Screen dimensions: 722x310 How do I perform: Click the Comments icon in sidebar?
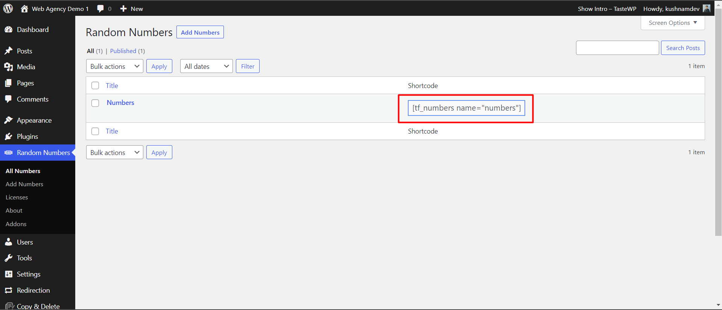[9, 99]
